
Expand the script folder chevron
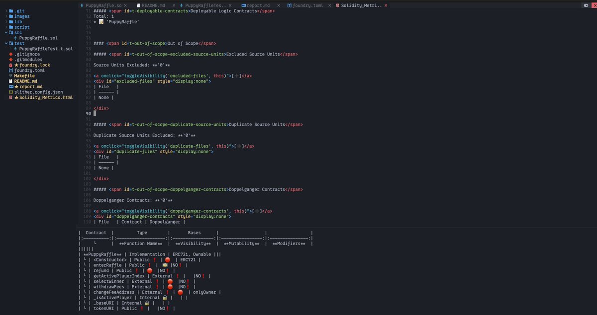click(5, 27)
